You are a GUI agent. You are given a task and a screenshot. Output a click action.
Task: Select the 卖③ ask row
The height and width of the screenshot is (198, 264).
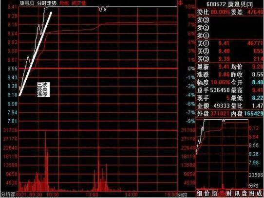229,20
